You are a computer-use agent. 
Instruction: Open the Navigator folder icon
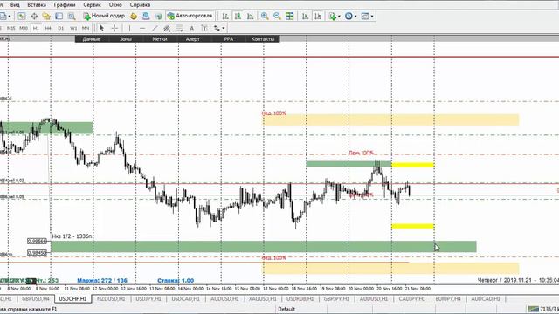[46, 16]
